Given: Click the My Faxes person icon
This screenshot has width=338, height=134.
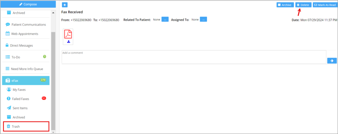Looking at the screenshot, I should (9, 89).
